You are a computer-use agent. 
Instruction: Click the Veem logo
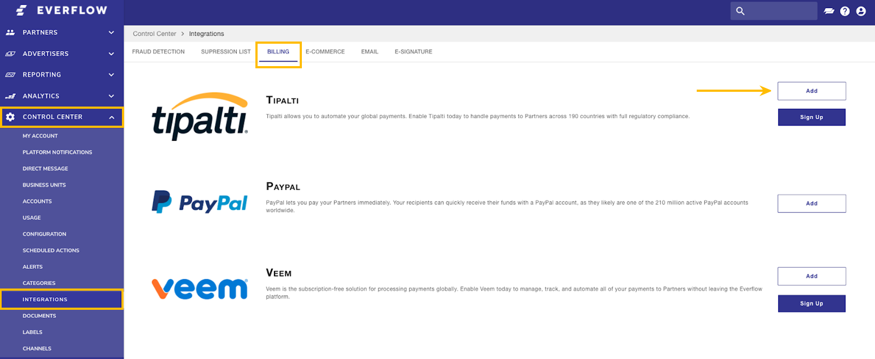[200, 289]
